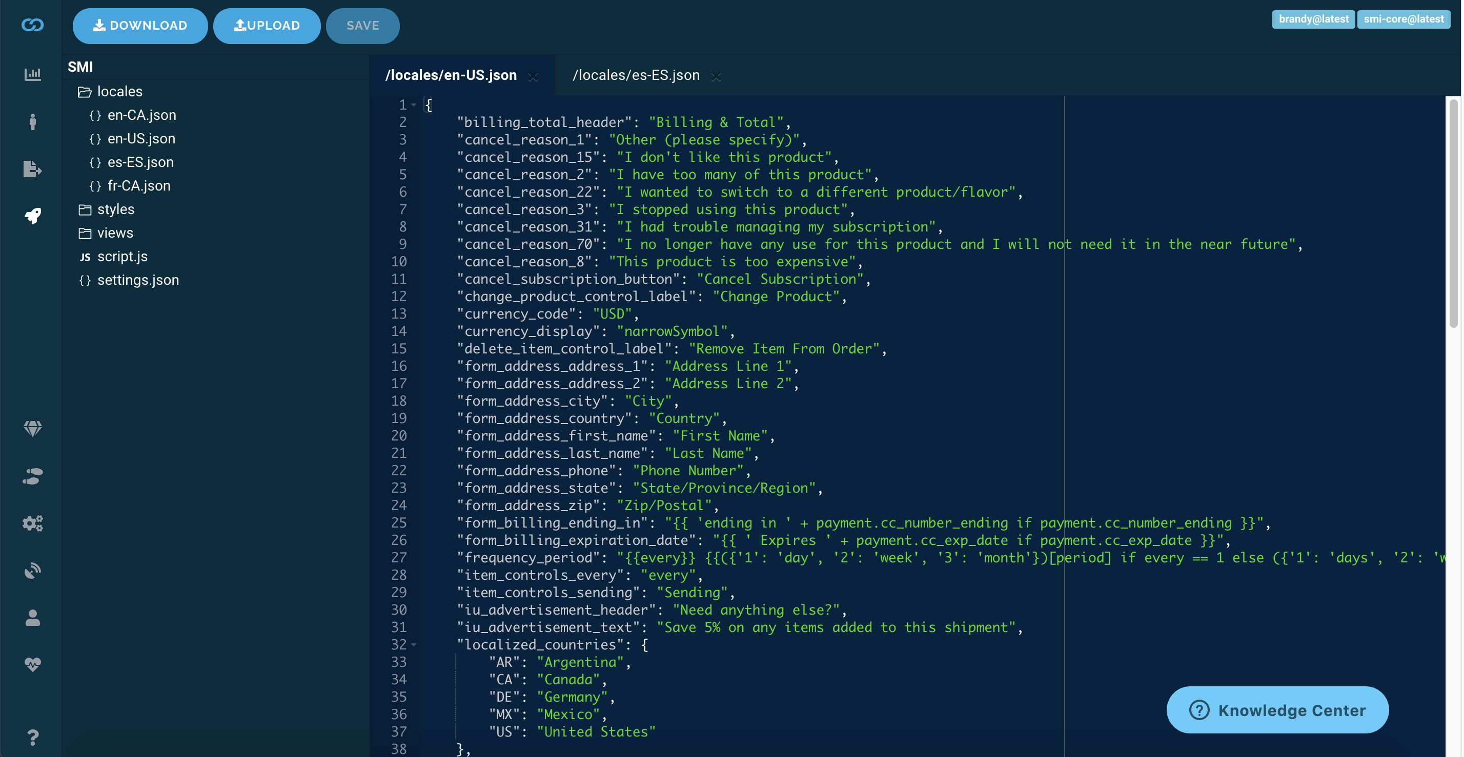
Task: Click the chain link logo icon
Action: point(32,25)
